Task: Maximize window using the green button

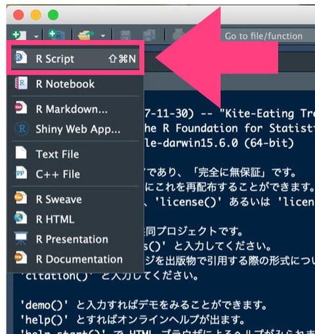Action: [x=53, y=15]
